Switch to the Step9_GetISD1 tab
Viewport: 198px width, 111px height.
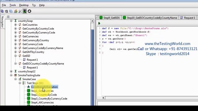[110, 18]
